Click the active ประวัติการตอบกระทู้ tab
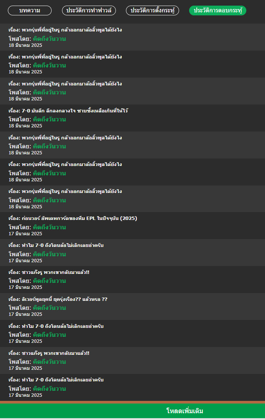Image resolution: width=265 pixels, height=420 pixels. point(218,10)
